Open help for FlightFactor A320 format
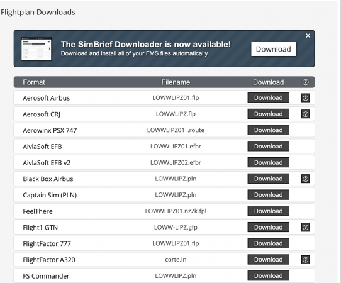Image resolution: width=341 pixels, height=283 pixels. [305, 260]
